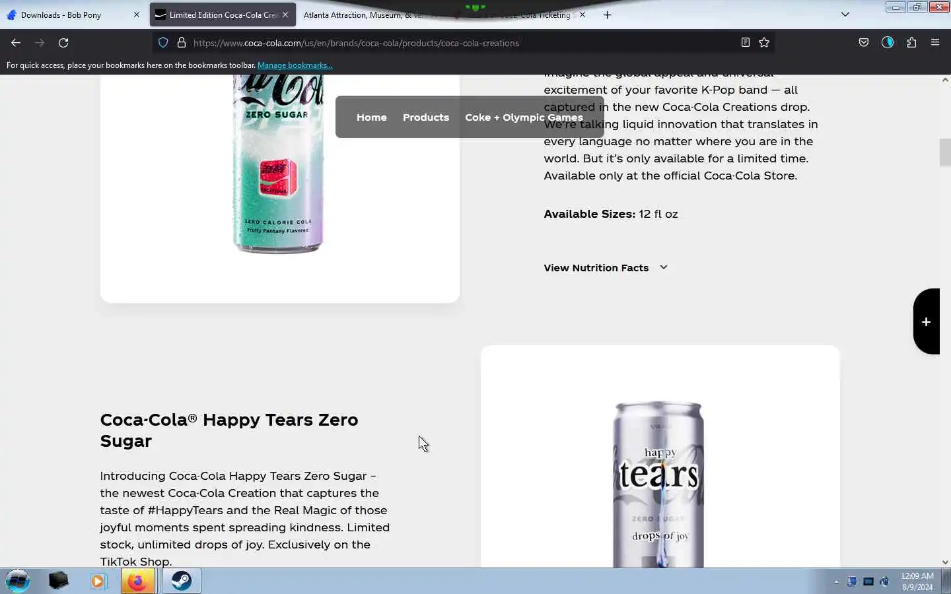The height and width of the screenshot is (594, 951).
Task: Activate Firefox in the taskbar
Action: point(138,581)
